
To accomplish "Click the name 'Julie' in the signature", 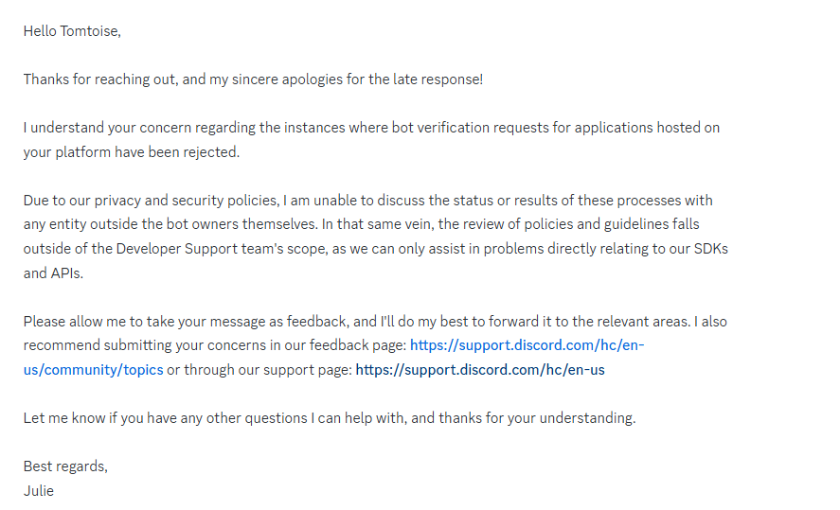I will pyautogui.click(x=39, y=491).
